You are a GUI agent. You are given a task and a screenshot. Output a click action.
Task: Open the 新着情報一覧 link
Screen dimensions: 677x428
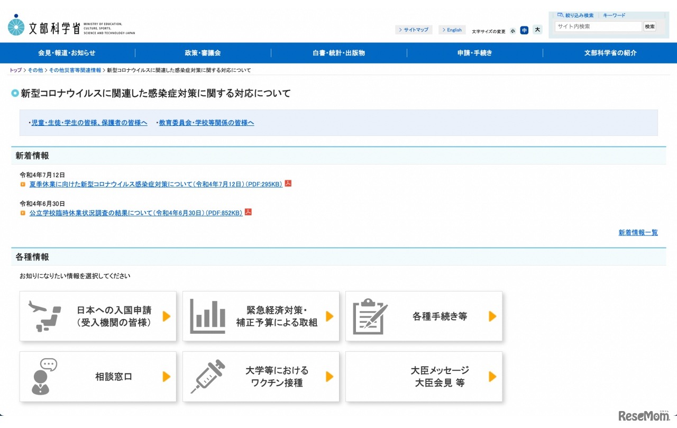pyautogui.click(x=638, y=232)
